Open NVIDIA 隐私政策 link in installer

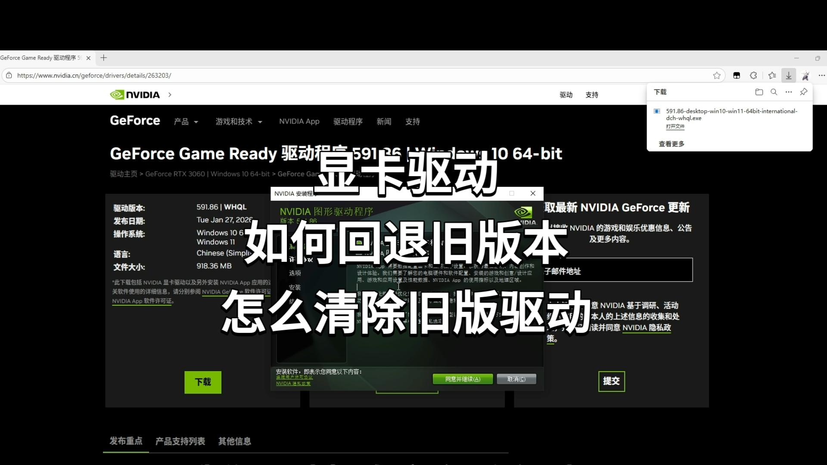pos(293,384)
